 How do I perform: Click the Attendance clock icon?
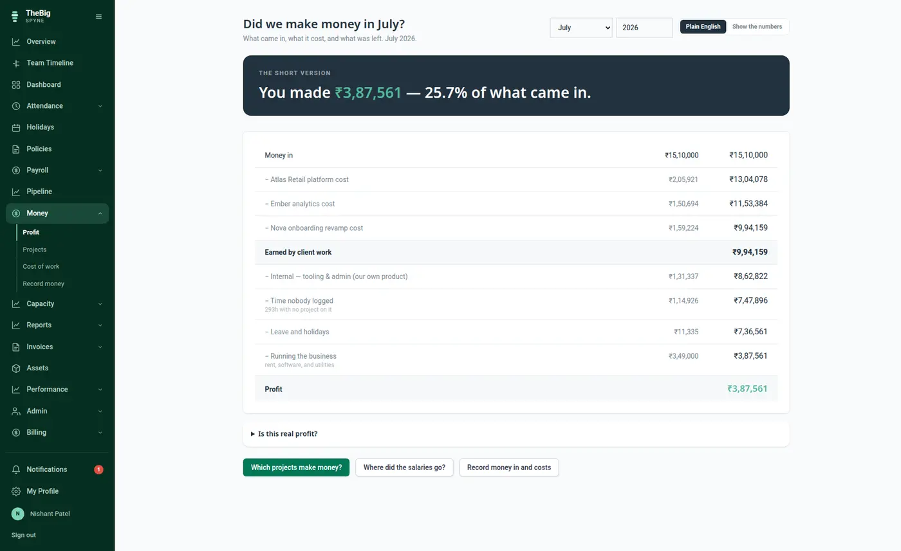(16, 106)
